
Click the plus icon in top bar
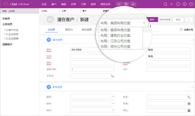[172, 4]
